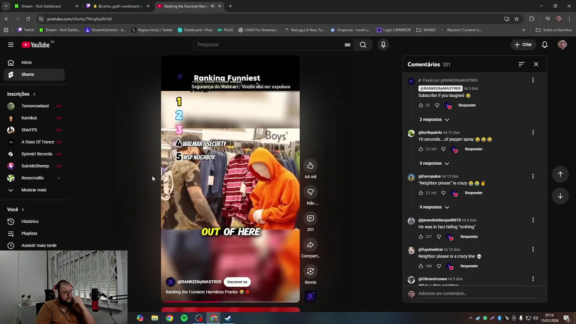The height and width of the screenshot is (324, 576).
Task: Open the sound source thumbnail below Remix
Action: click(310, 296)
